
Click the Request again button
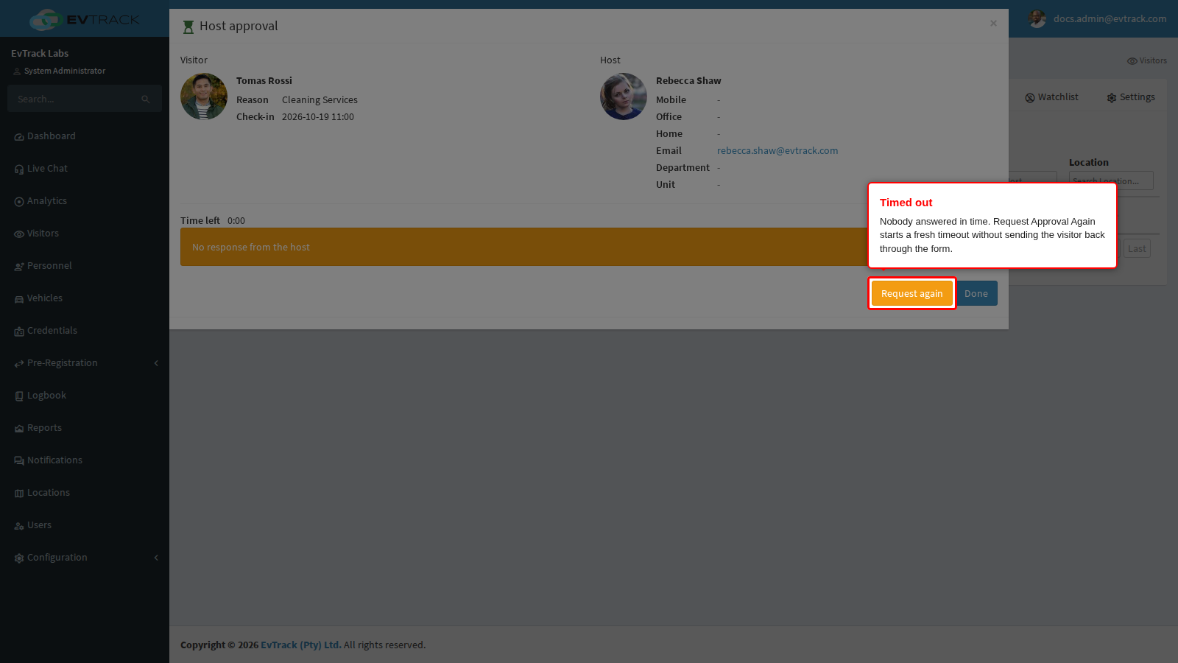(x=911, y=293)
